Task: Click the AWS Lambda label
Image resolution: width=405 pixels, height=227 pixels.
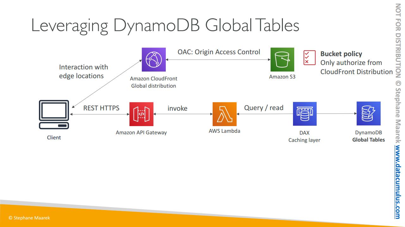Action: [225, 131]
